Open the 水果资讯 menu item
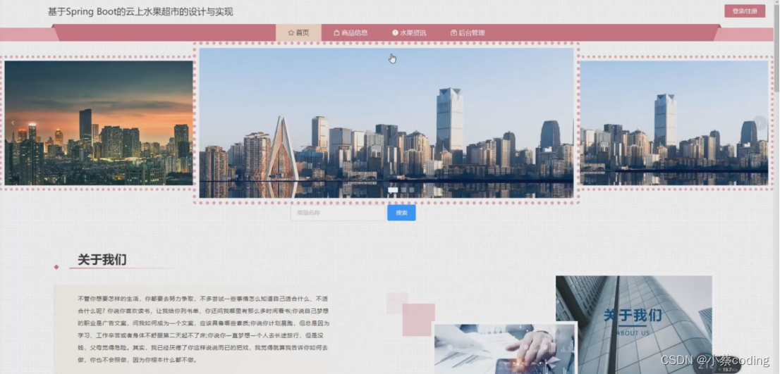Viewport: 780px width, 374px height. point(410,33)
